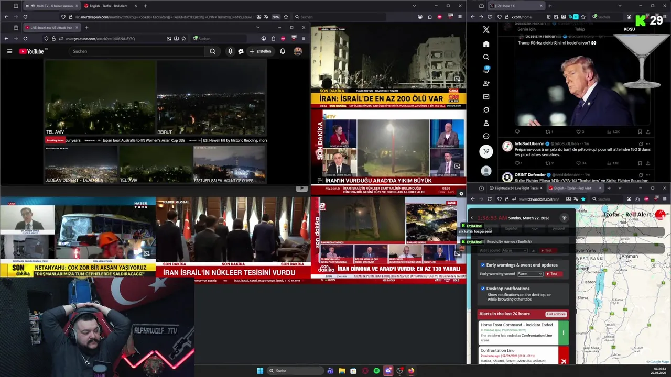Share the Trump photo post

pyautogui.click(x=648, y=132)
